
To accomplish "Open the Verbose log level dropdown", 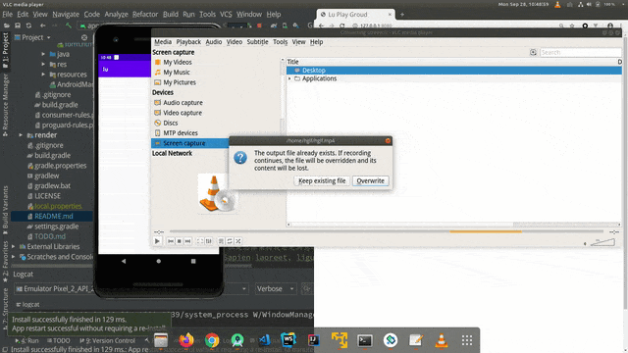I will (276, 288).
